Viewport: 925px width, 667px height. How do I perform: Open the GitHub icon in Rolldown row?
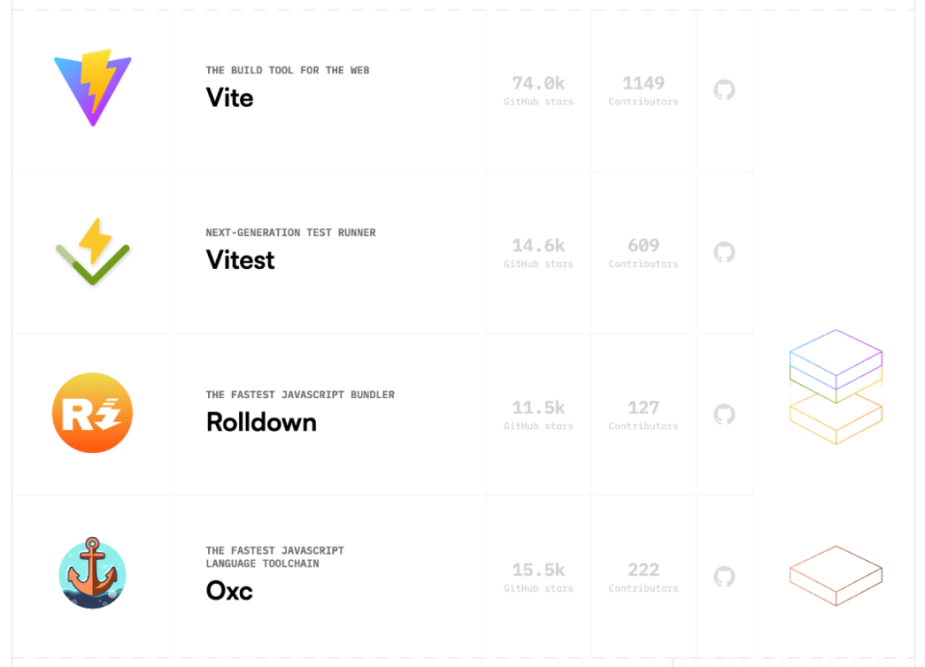(x=724, y=414)
